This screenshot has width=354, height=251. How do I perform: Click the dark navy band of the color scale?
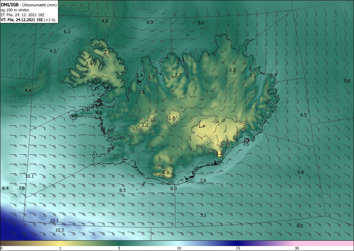(x=237, y=243)
